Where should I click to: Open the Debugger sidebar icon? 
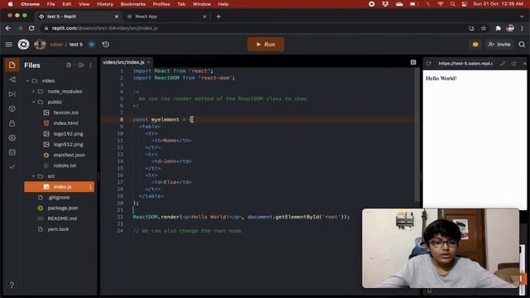(12, 94)
